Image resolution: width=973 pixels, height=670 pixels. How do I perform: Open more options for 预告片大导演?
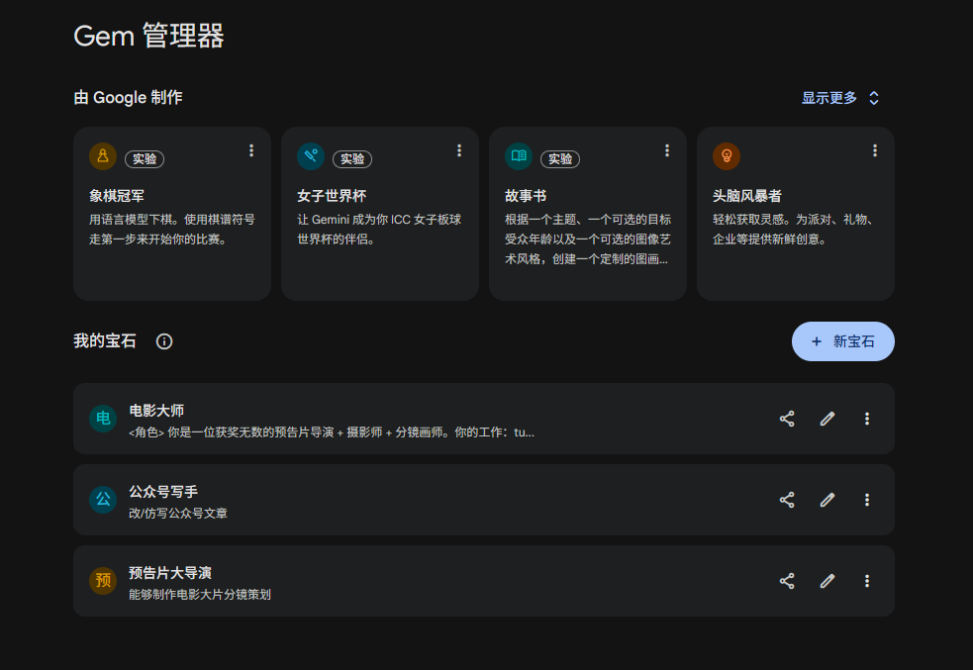(867, 581)
